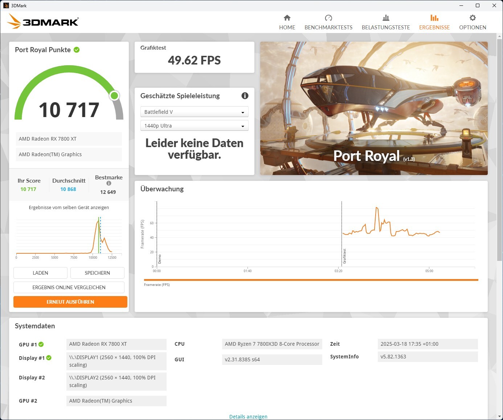
Task: Click DISPLAY1 2560 × 1440 entry
Action: (116, 361)
